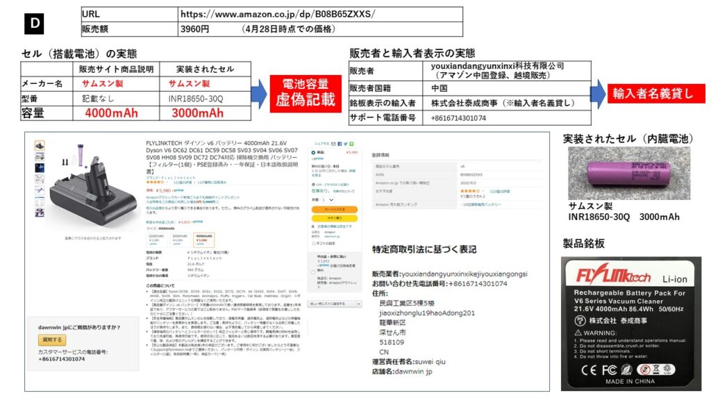This screenshot has width=711, height=400.
Task: Click the 122 ratings link in product details
Action: click(x=498, y=190)
